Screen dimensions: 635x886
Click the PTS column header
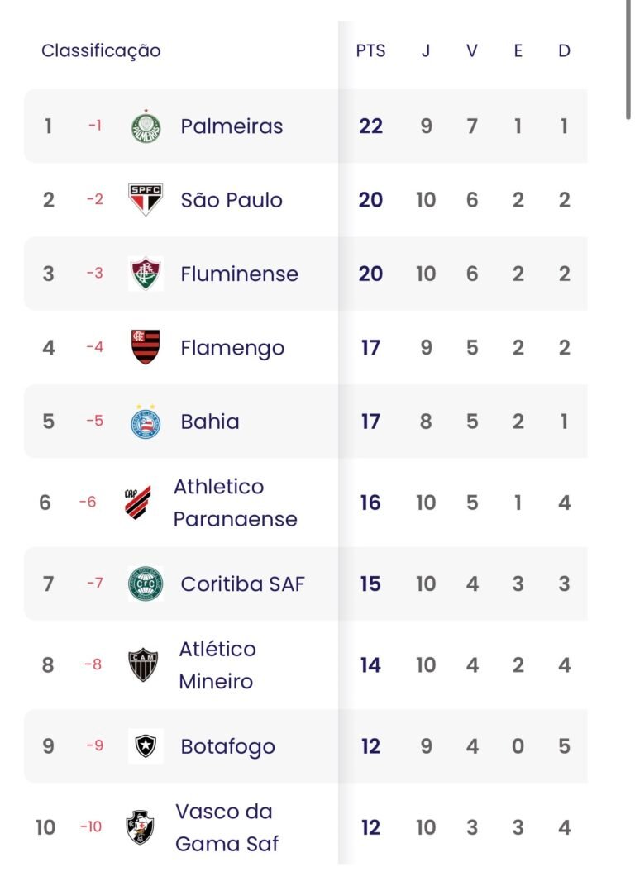coord(370,51)
